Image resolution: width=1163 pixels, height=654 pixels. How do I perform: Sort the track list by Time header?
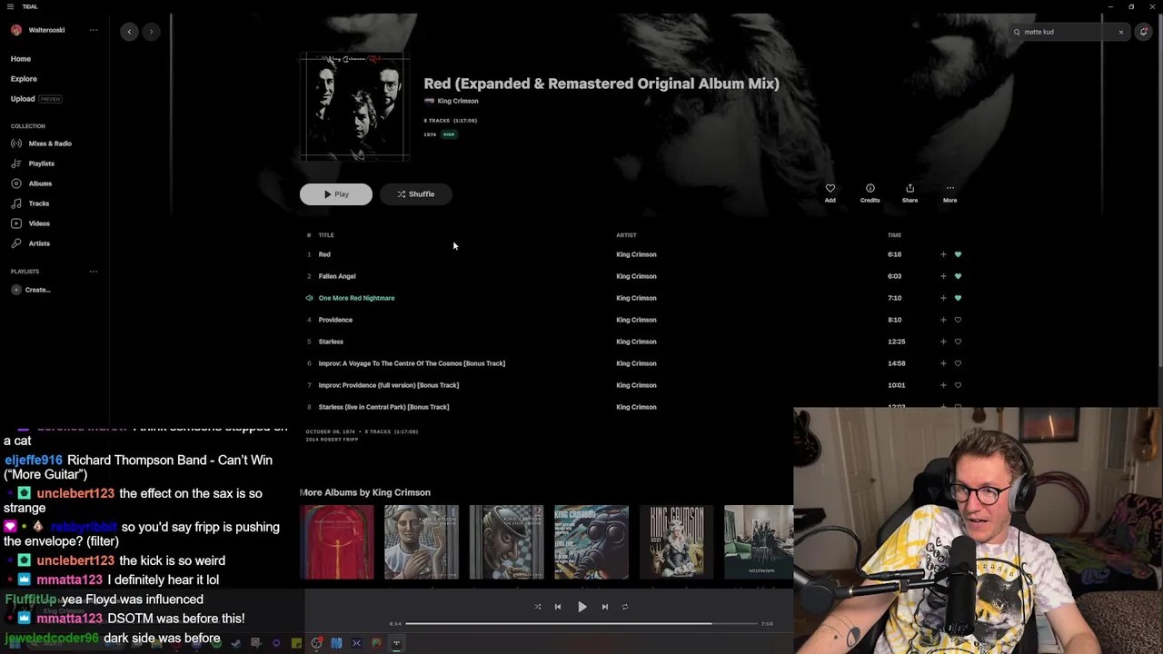[x=894, y=235]
